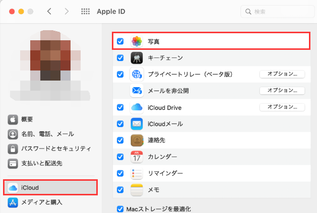Click the magnifier icon in search field
Viewport: 317px width, 213px height.
click(x=248, y=12)
